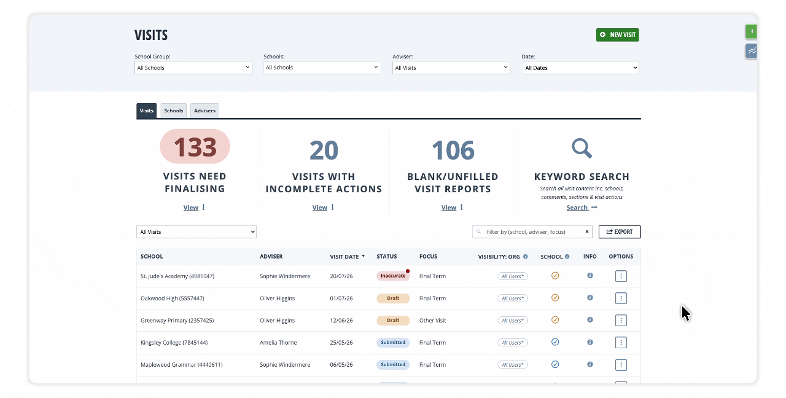Screen dimensions: 786x398
Task: Expand the Date All Dates dropdown
Action: 580,68
